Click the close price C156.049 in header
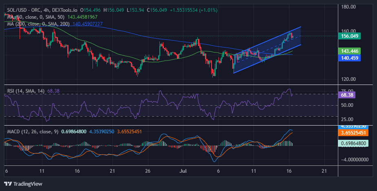This screenshot has height=191, width=377. [157, 10]
